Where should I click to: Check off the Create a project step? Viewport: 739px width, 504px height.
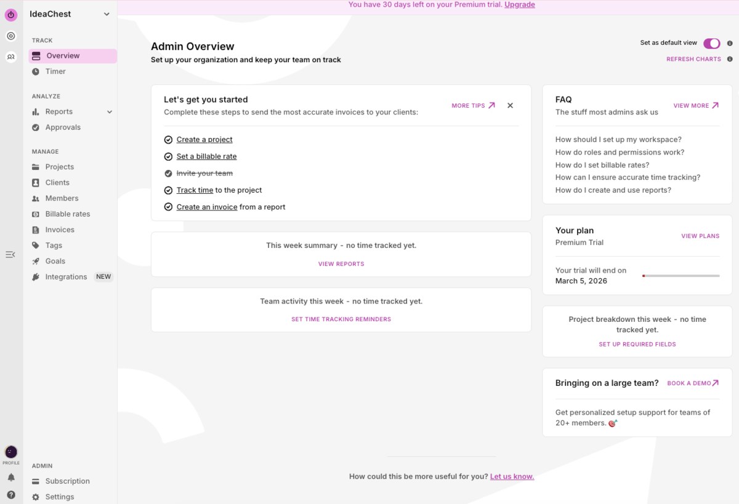pyautogui.click(x=168, y=139)
